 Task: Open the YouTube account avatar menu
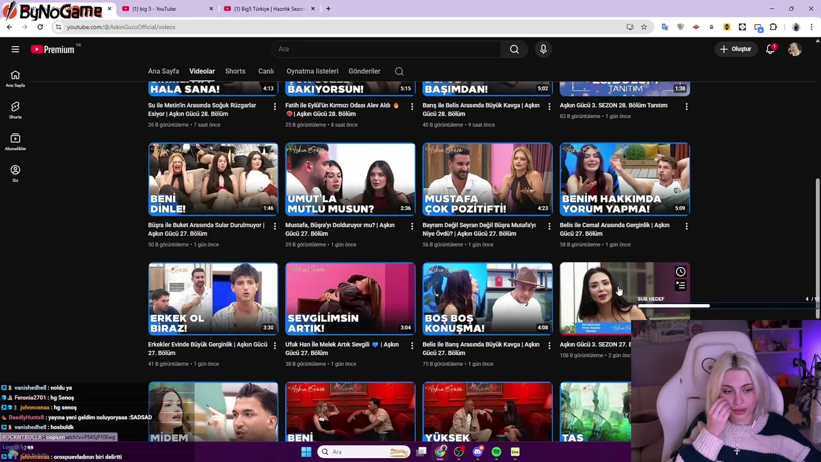pyautogui.click(x=795, y=49)
